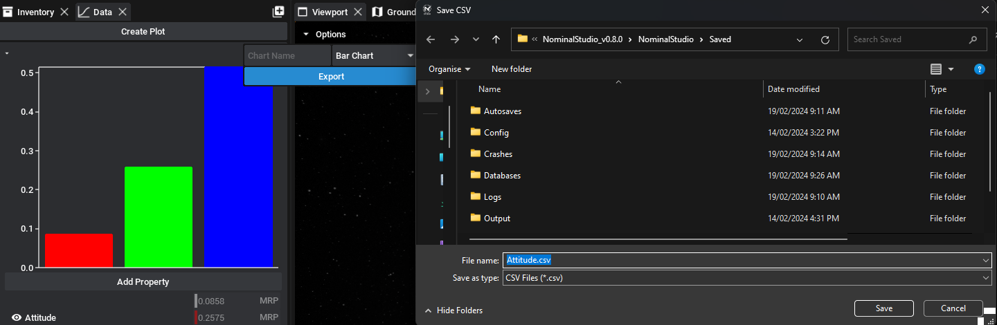This screenshot has width=997, height=325.
Task: Switch to the Inventory tab
Action: 28,12
